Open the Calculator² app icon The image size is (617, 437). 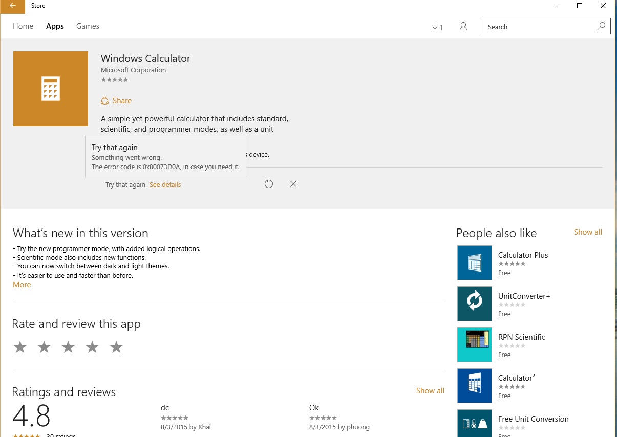tap(474, 386)
